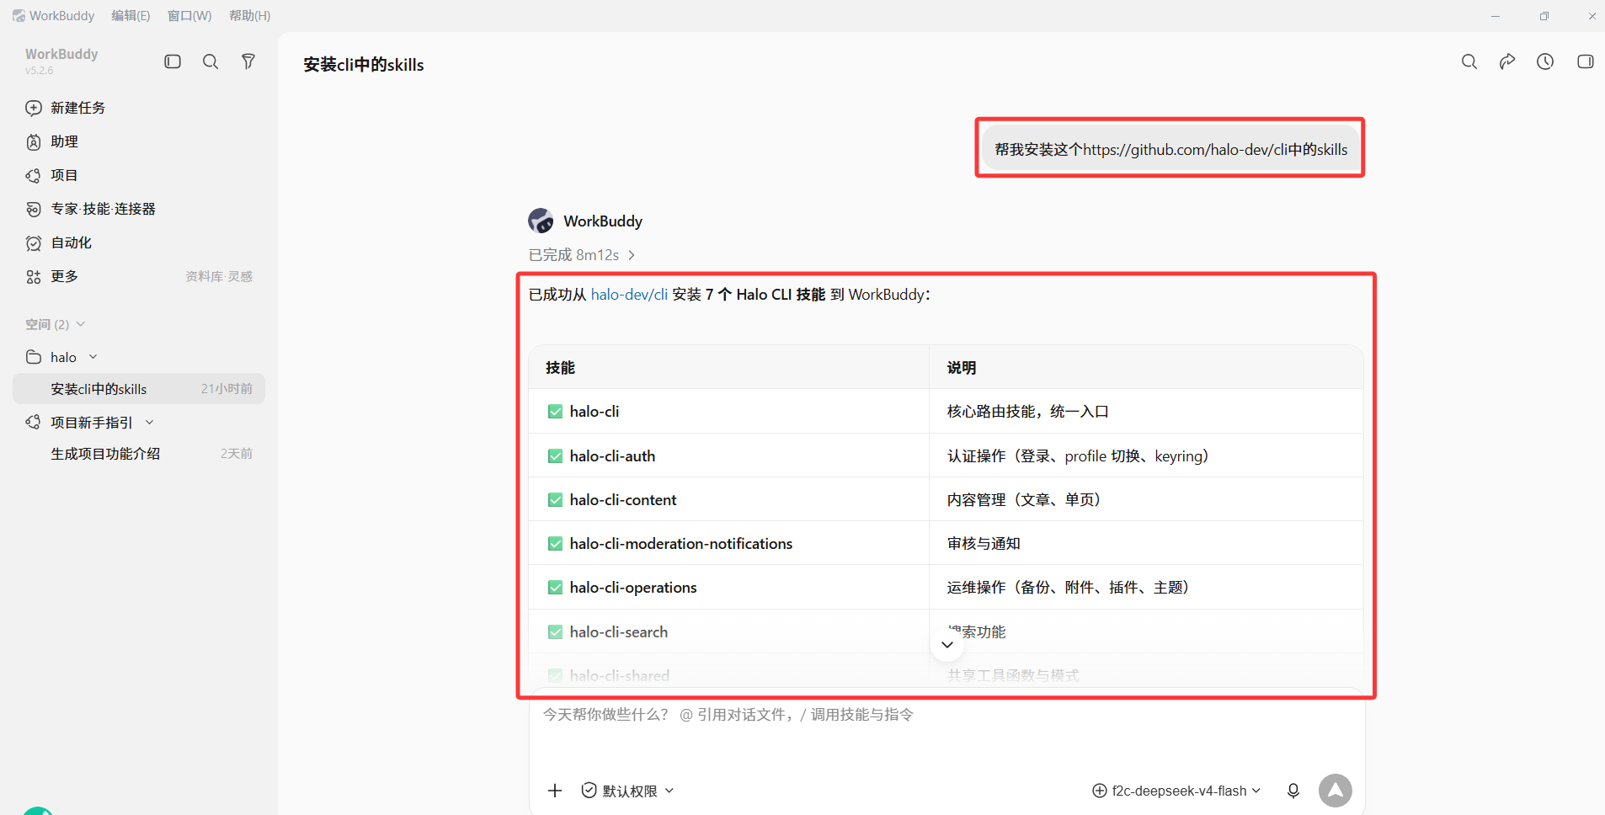Toggle halo-cli-content checkbox

(x=555, y=500)
